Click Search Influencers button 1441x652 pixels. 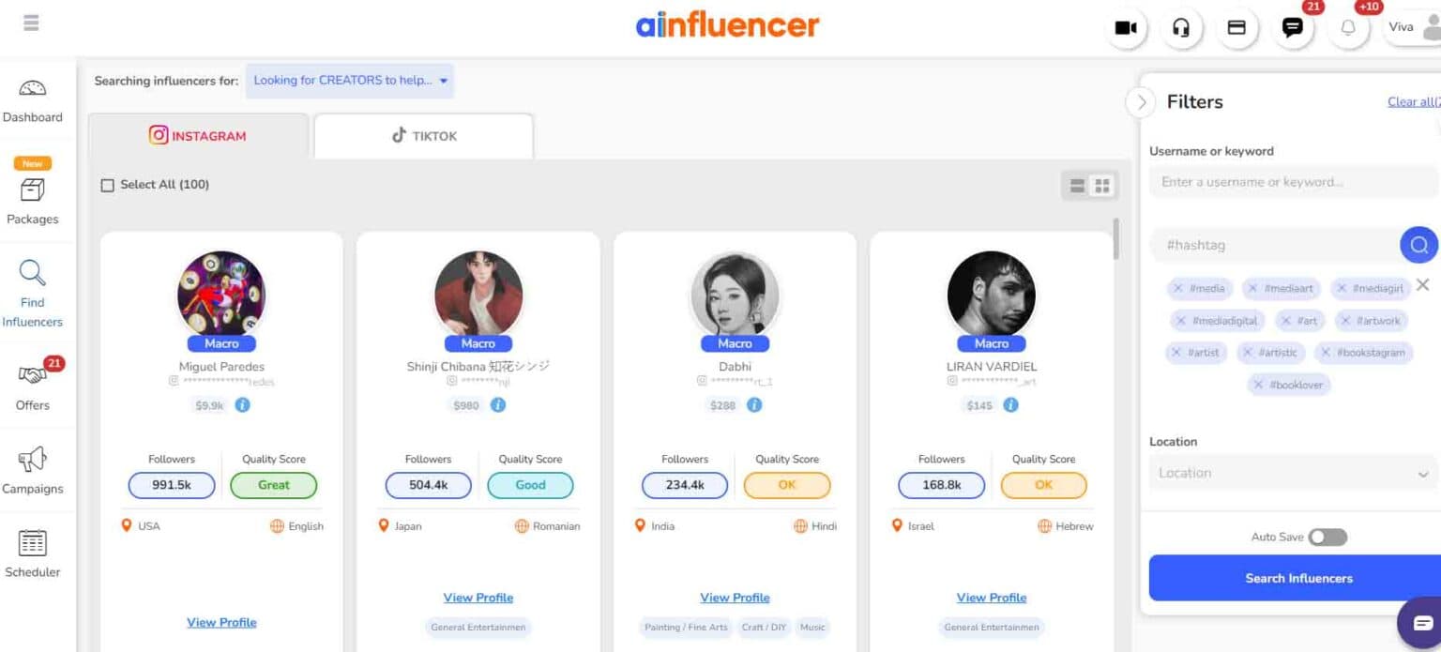(1298, 578)
